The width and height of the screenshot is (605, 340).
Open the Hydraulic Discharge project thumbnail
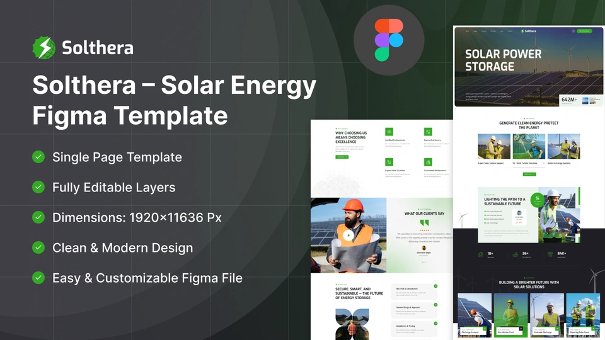[547, 315]
